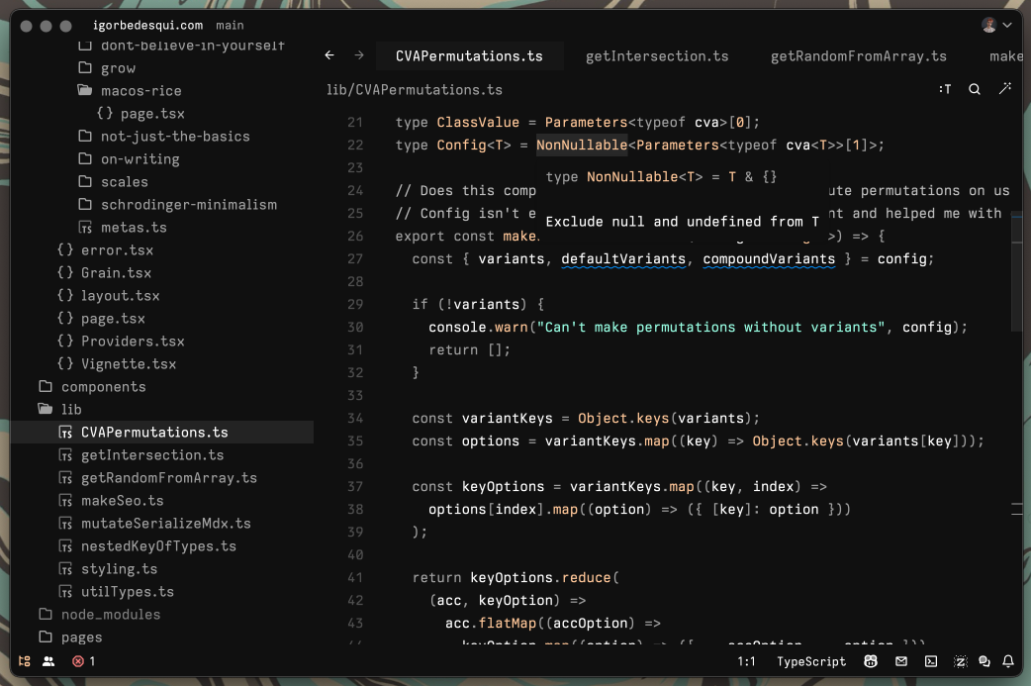This screenshot has height=686, width=1031.
Task: Click the NonNullable type on line 22
Action: (582, 145)
